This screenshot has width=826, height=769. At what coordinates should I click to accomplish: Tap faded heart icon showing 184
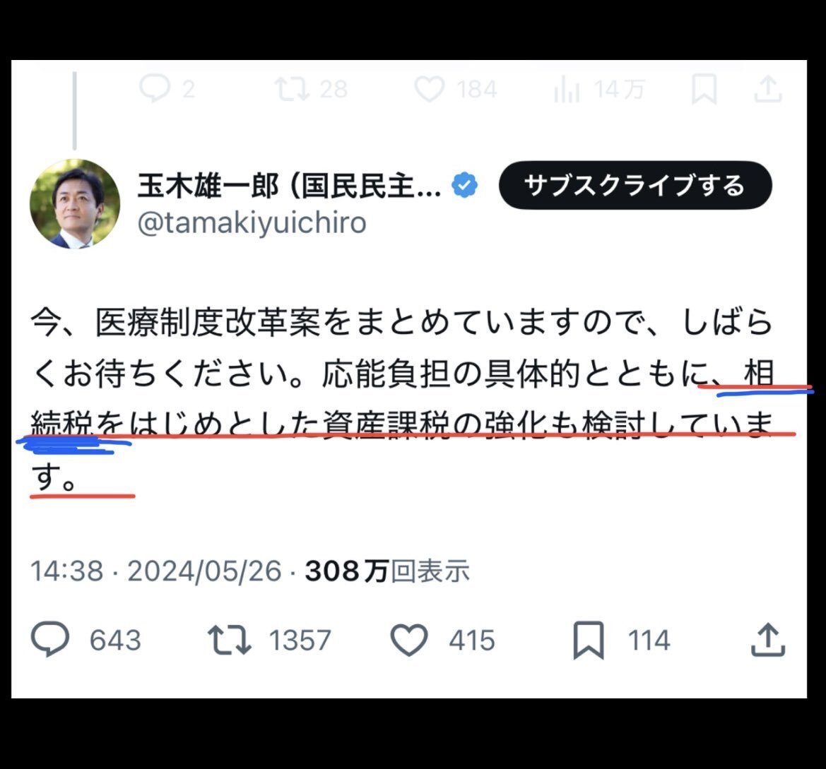[x=430, y=88]
